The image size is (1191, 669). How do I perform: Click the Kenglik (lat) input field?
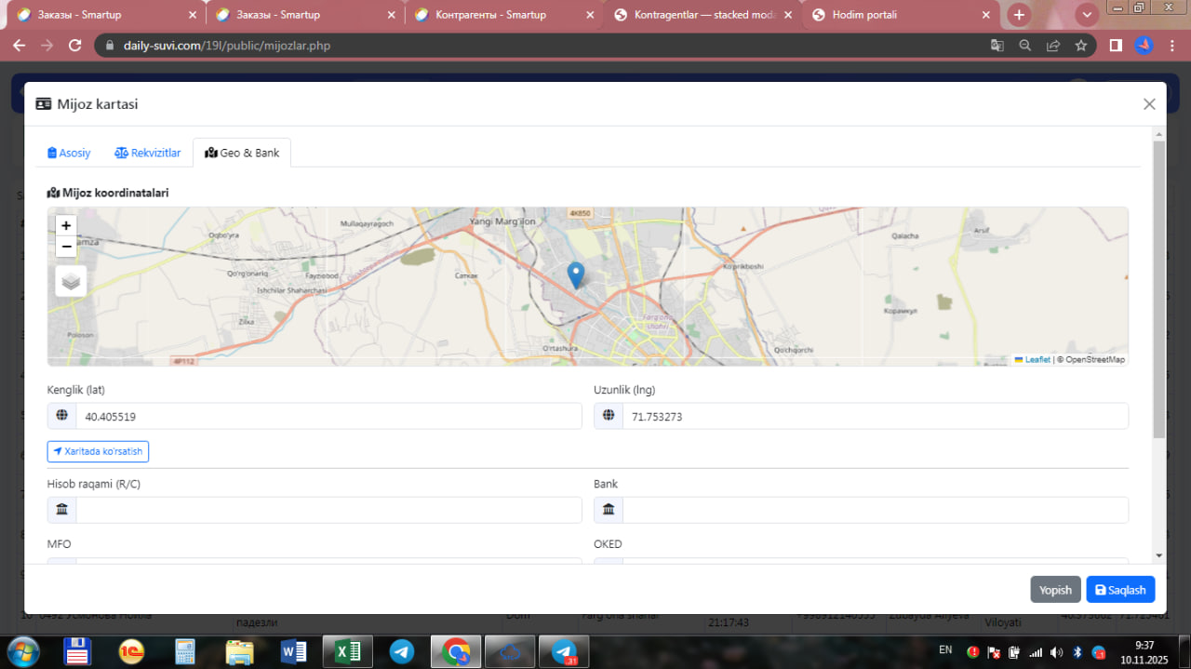point(328,417)
